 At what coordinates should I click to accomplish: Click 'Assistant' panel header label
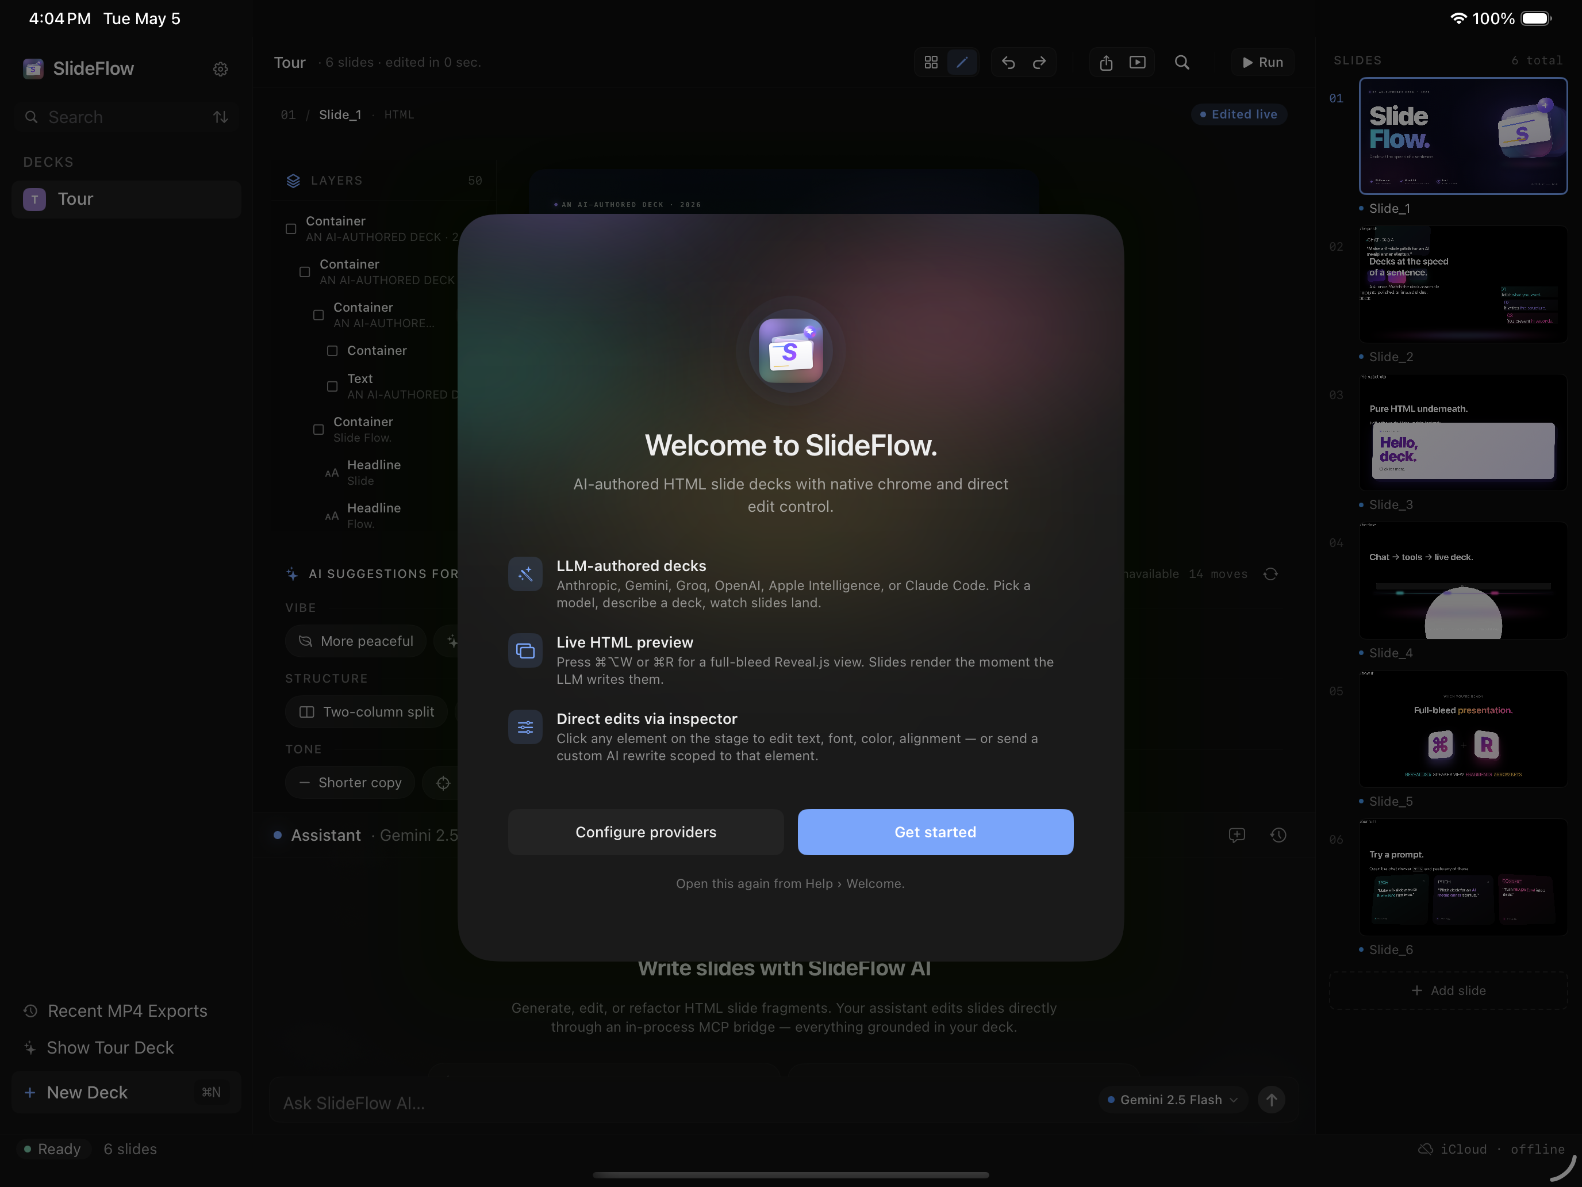[x=325, y=835]
